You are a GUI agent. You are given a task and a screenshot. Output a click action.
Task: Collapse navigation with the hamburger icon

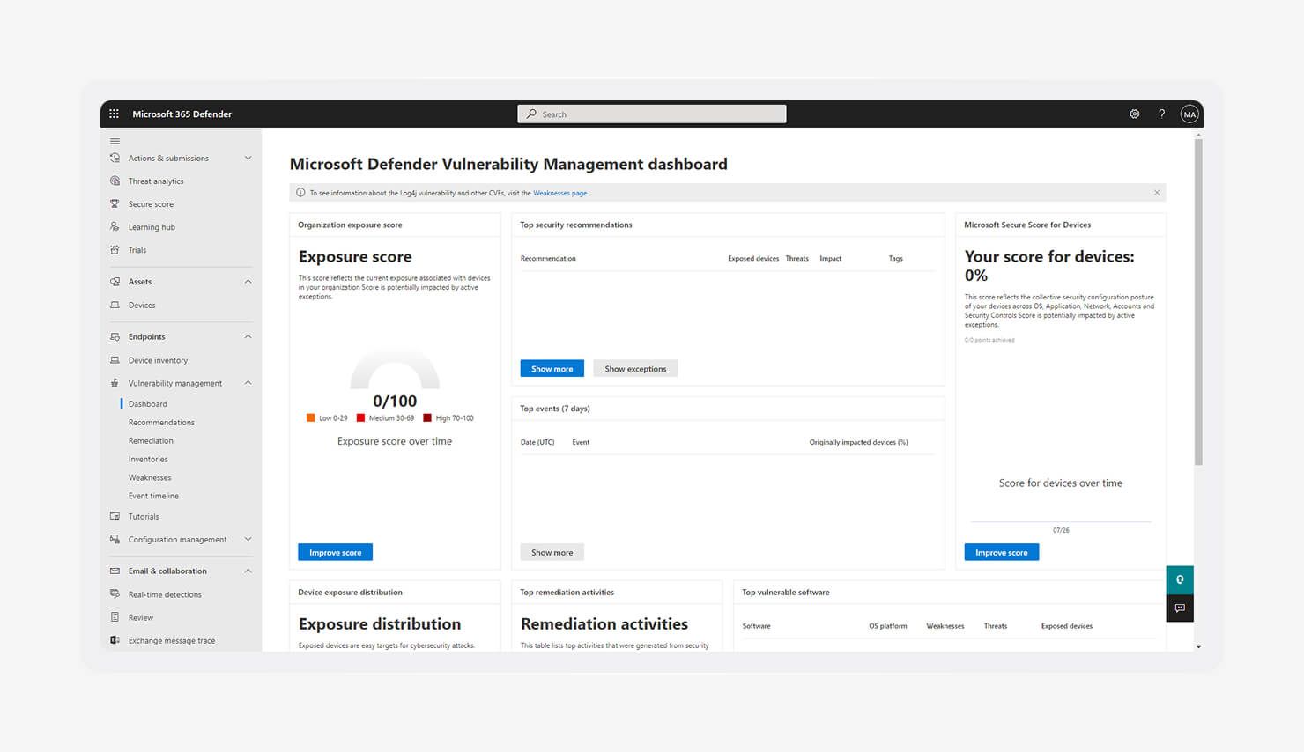tap(115, 141)
